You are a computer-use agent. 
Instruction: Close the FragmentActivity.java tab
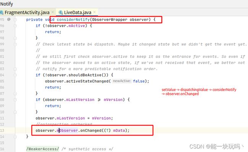coord(53,12)
